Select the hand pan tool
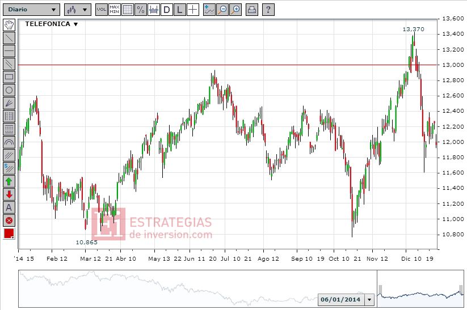 point(9,25)
